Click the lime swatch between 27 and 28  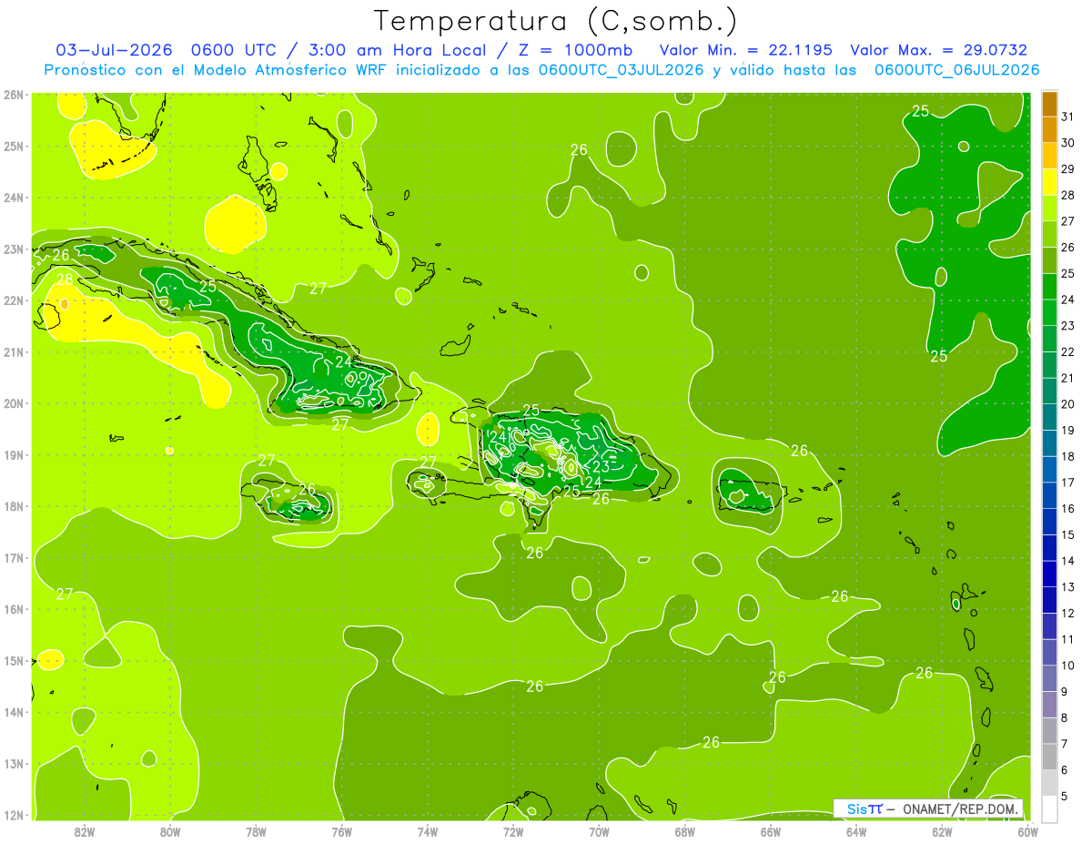coord(1049,208)
